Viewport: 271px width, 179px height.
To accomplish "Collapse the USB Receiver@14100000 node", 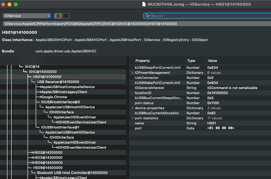I will tap(35, 82).
